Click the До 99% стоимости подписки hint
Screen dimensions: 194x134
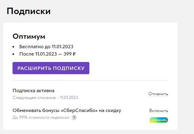click(41, 118)
